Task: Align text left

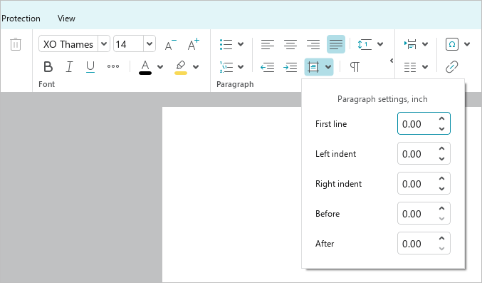Action: point(268,44)
